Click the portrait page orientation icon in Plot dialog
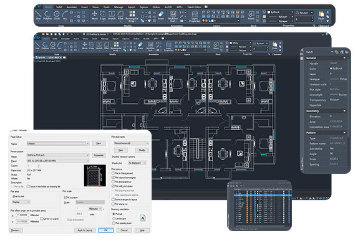Viewport: 358px width, 243px height. [x=143, y=218]
